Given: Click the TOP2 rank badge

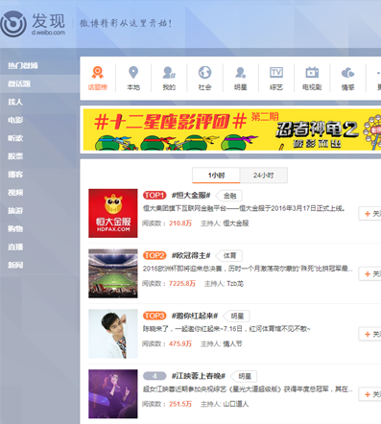Looking at the screenshot, I should coord(155,255).
